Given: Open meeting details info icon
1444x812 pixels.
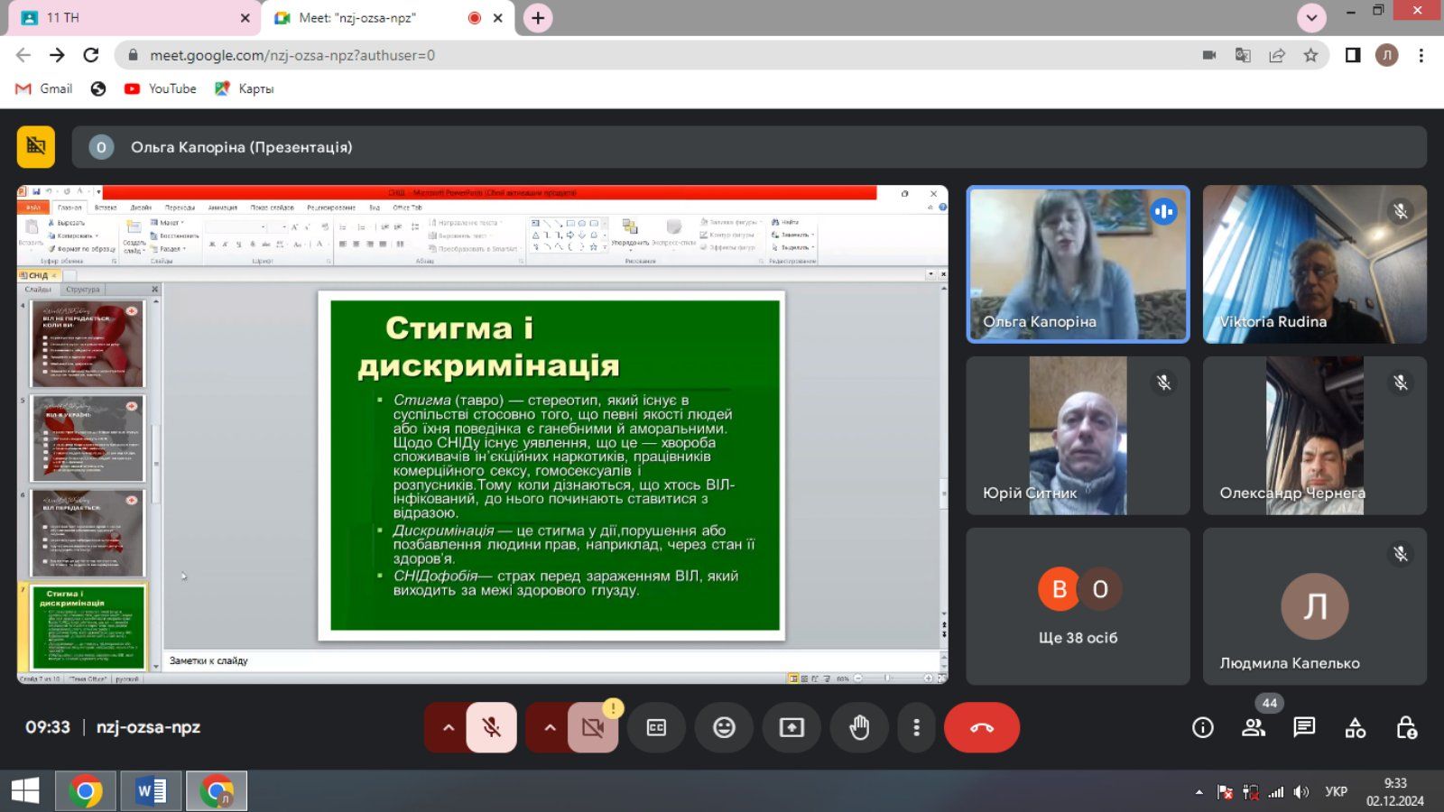Looking at the screenshot, I should pos(1202,727).
